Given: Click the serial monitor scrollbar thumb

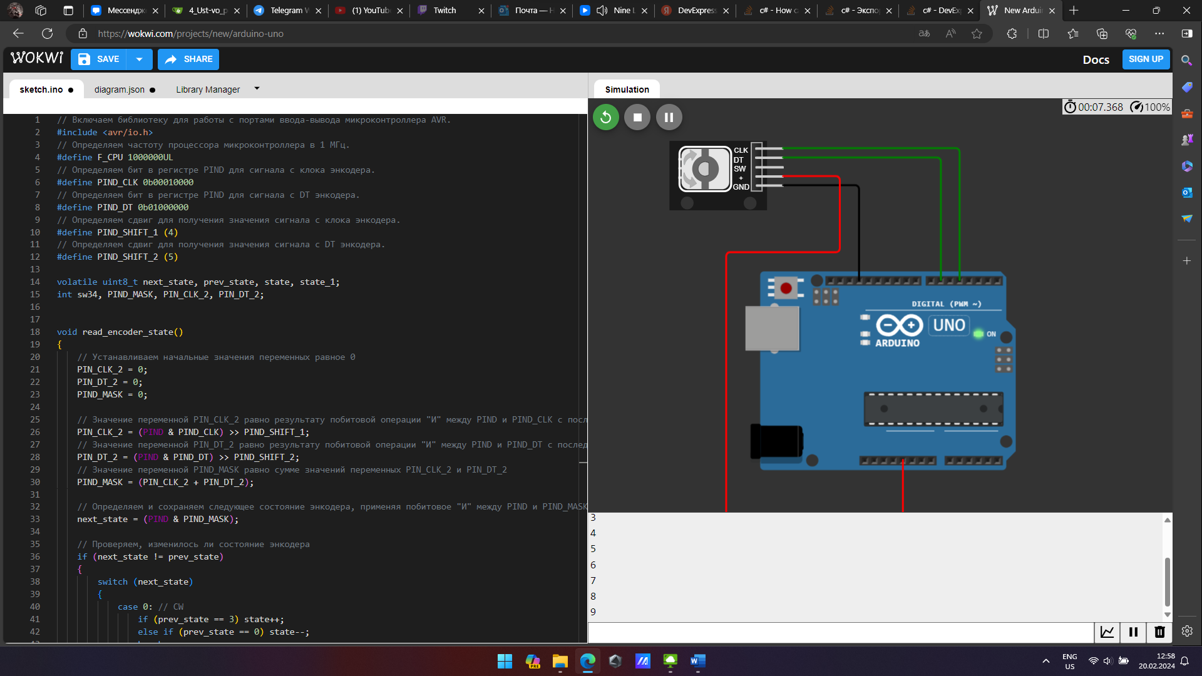Looking at the screenshot, I should click(1167, 581).
